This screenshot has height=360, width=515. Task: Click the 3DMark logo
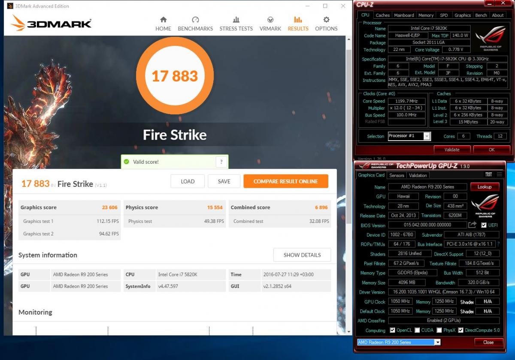[51, 23]
